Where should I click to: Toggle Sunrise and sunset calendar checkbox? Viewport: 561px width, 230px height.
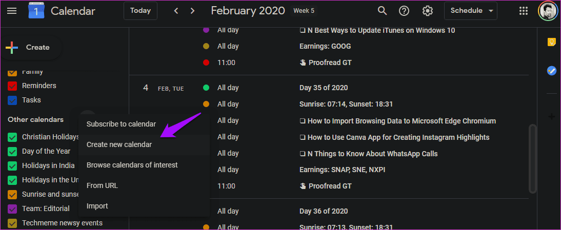point(12,195)
